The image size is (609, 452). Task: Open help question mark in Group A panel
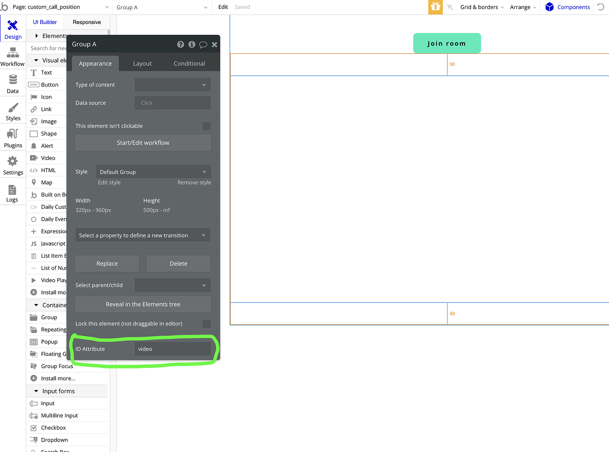pos(181,44)
